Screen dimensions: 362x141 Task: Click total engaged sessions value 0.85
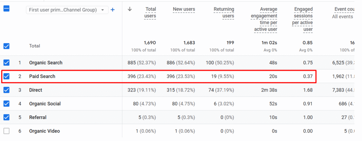coord(308,43)
